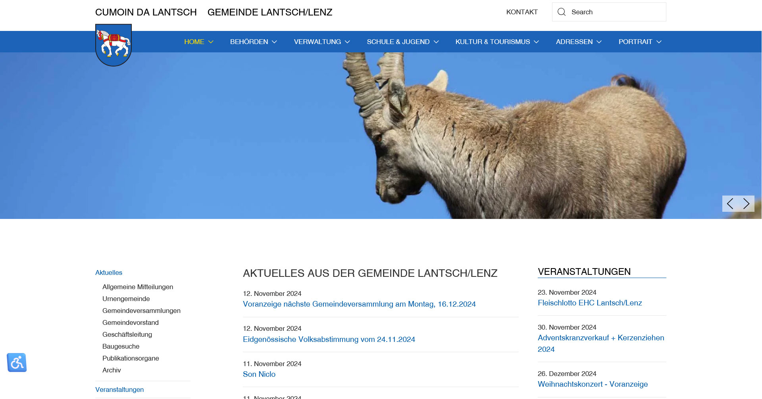Open the accessibility options icon

pyautogui.click(x=17, y=362)
